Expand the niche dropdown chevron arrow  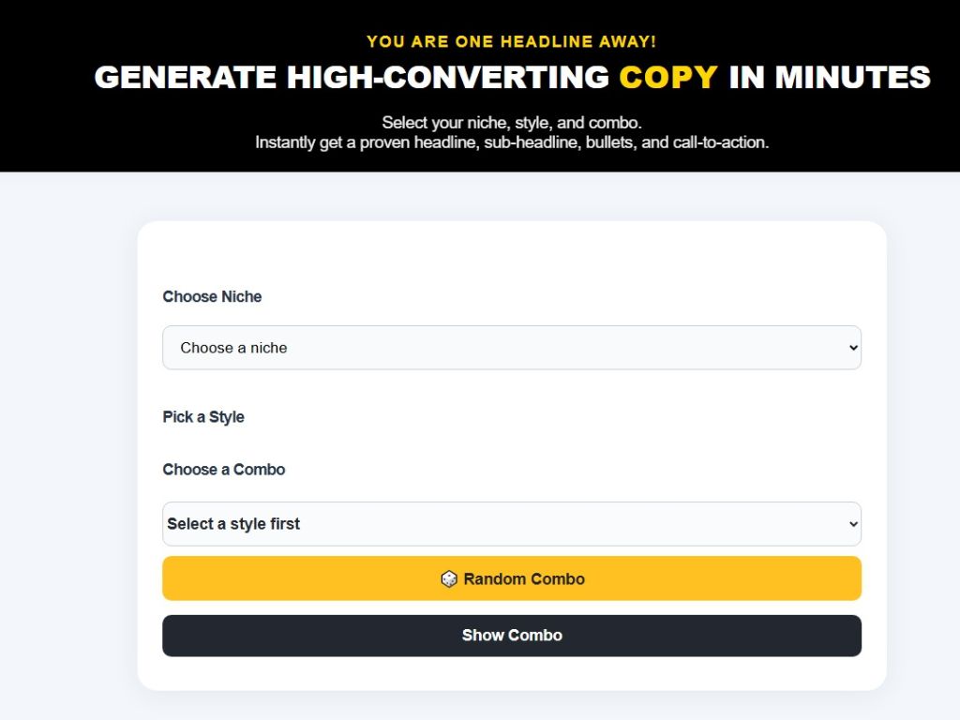(x=853, y=348)
